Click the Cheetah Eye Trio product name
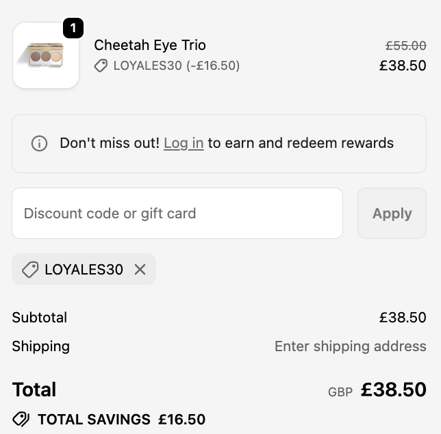Screen dimensions: 441x434 click(x=150, y=45)
